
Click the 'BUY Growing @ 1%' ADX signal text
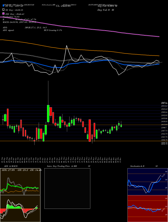pos(53,30)
